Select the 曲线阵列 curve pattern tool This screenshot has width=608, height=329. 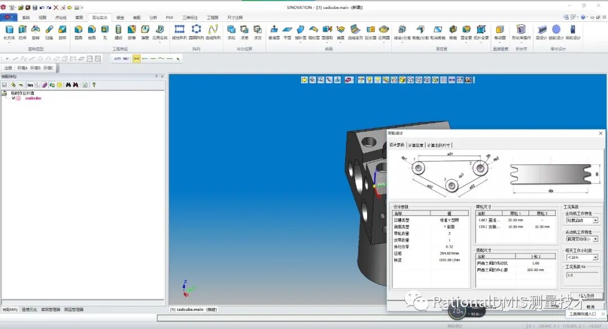(x=213, y=32)
